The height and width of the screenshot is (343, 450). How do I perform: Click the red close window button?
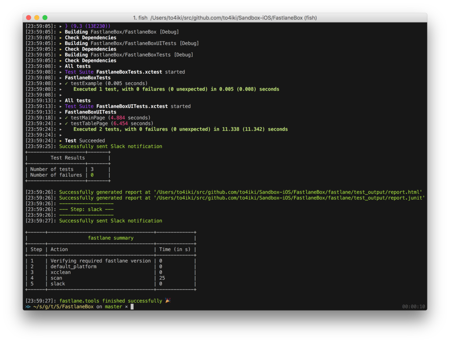[x=29, y=18]
